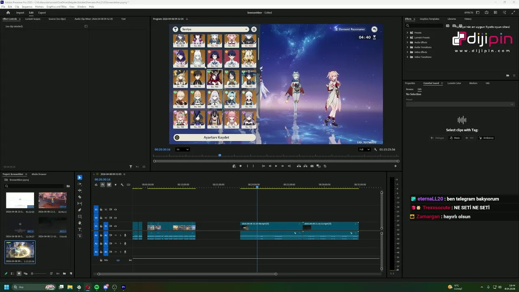Screen dimensions: 519x292
Task: Click Home icon in top bar
Action: [8, 13]
